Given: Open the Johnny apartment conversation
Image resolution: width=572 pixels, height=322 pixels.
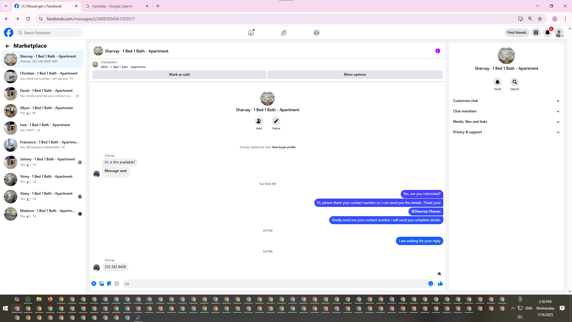Looking at the screenshot, I should point(43,162).
